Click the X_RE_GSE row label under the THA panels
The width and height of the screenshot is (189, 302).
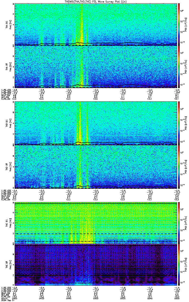6,90
